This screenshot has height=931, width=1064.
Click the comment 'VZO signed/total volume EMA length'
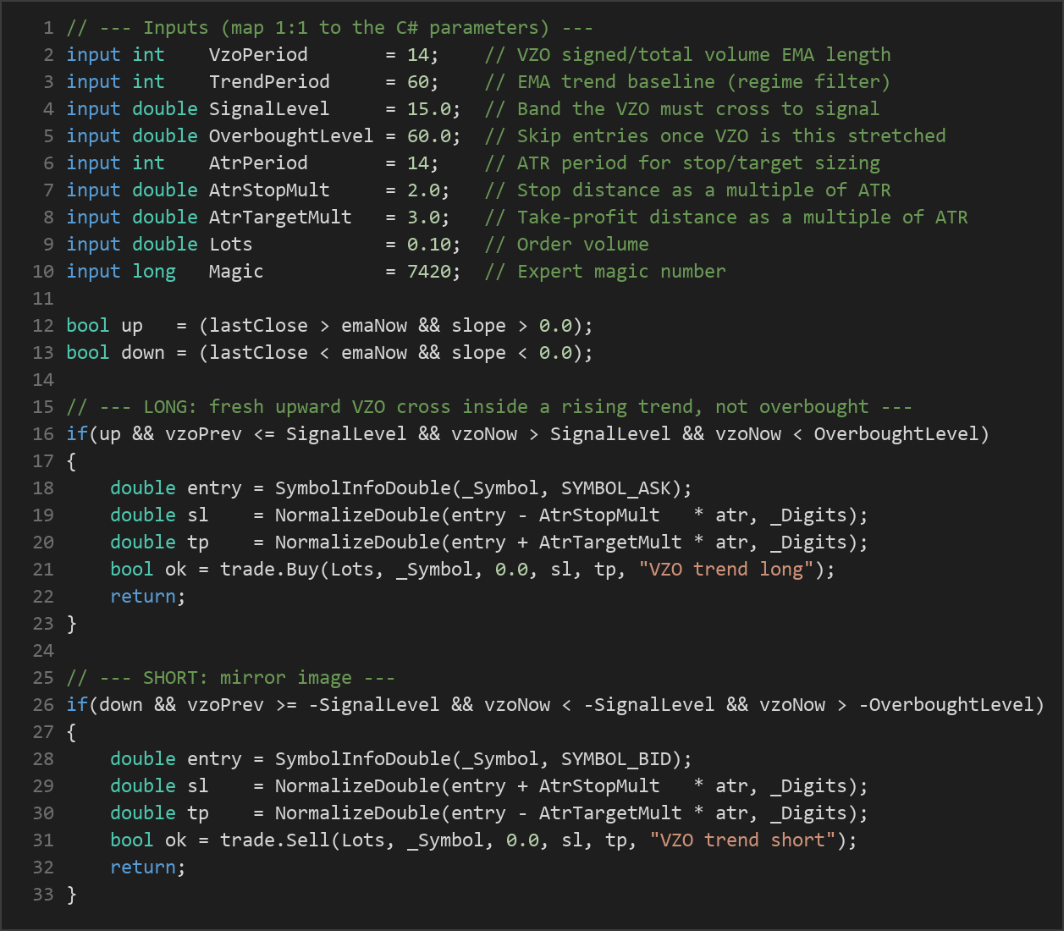pos(703,55)
